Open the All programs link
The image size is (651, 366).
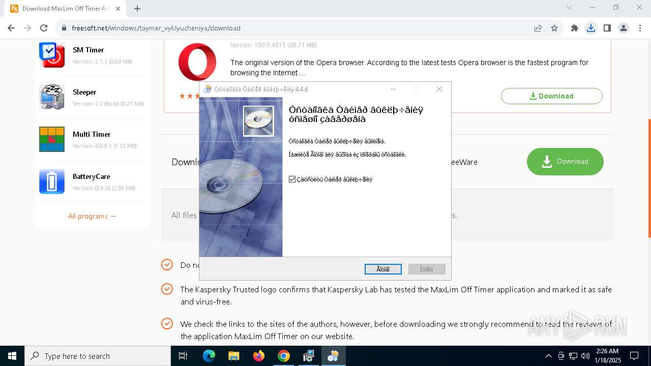coord(92,216)
